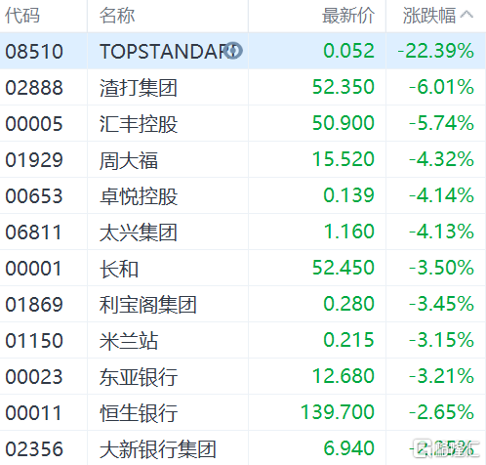Open 渣打集团 stock entry

click(x=243, y=87)
